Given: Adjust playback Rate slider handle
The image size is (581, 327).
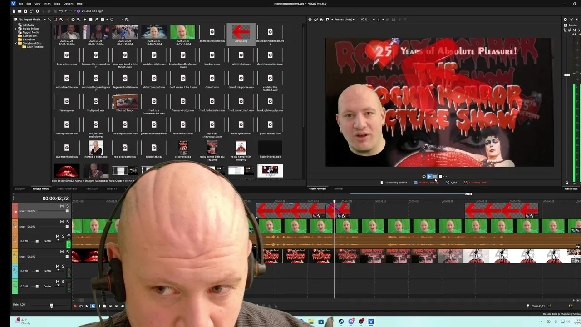Looking at the screenshot, I should tap(51, 306).
